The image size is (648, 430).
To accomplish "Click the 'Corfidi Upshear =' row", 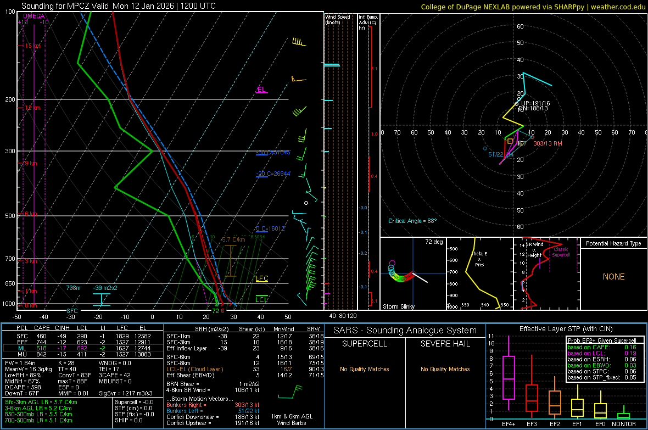I will coord(213,423).
